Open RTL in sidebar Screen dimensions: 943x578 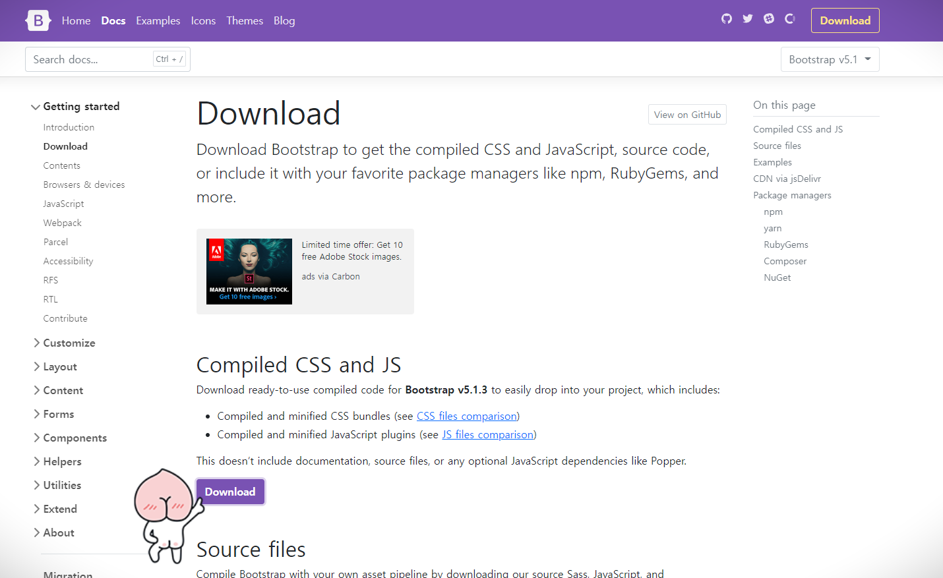(x=51, y=299)
